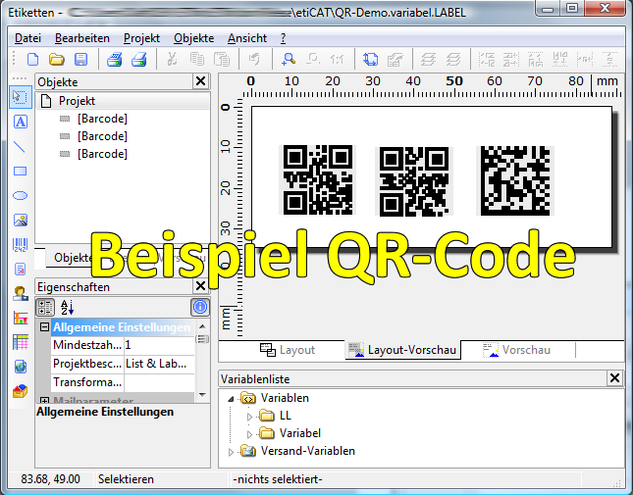
Task: Close the Eigenschaften panel
Action: (x=200, y=286)
